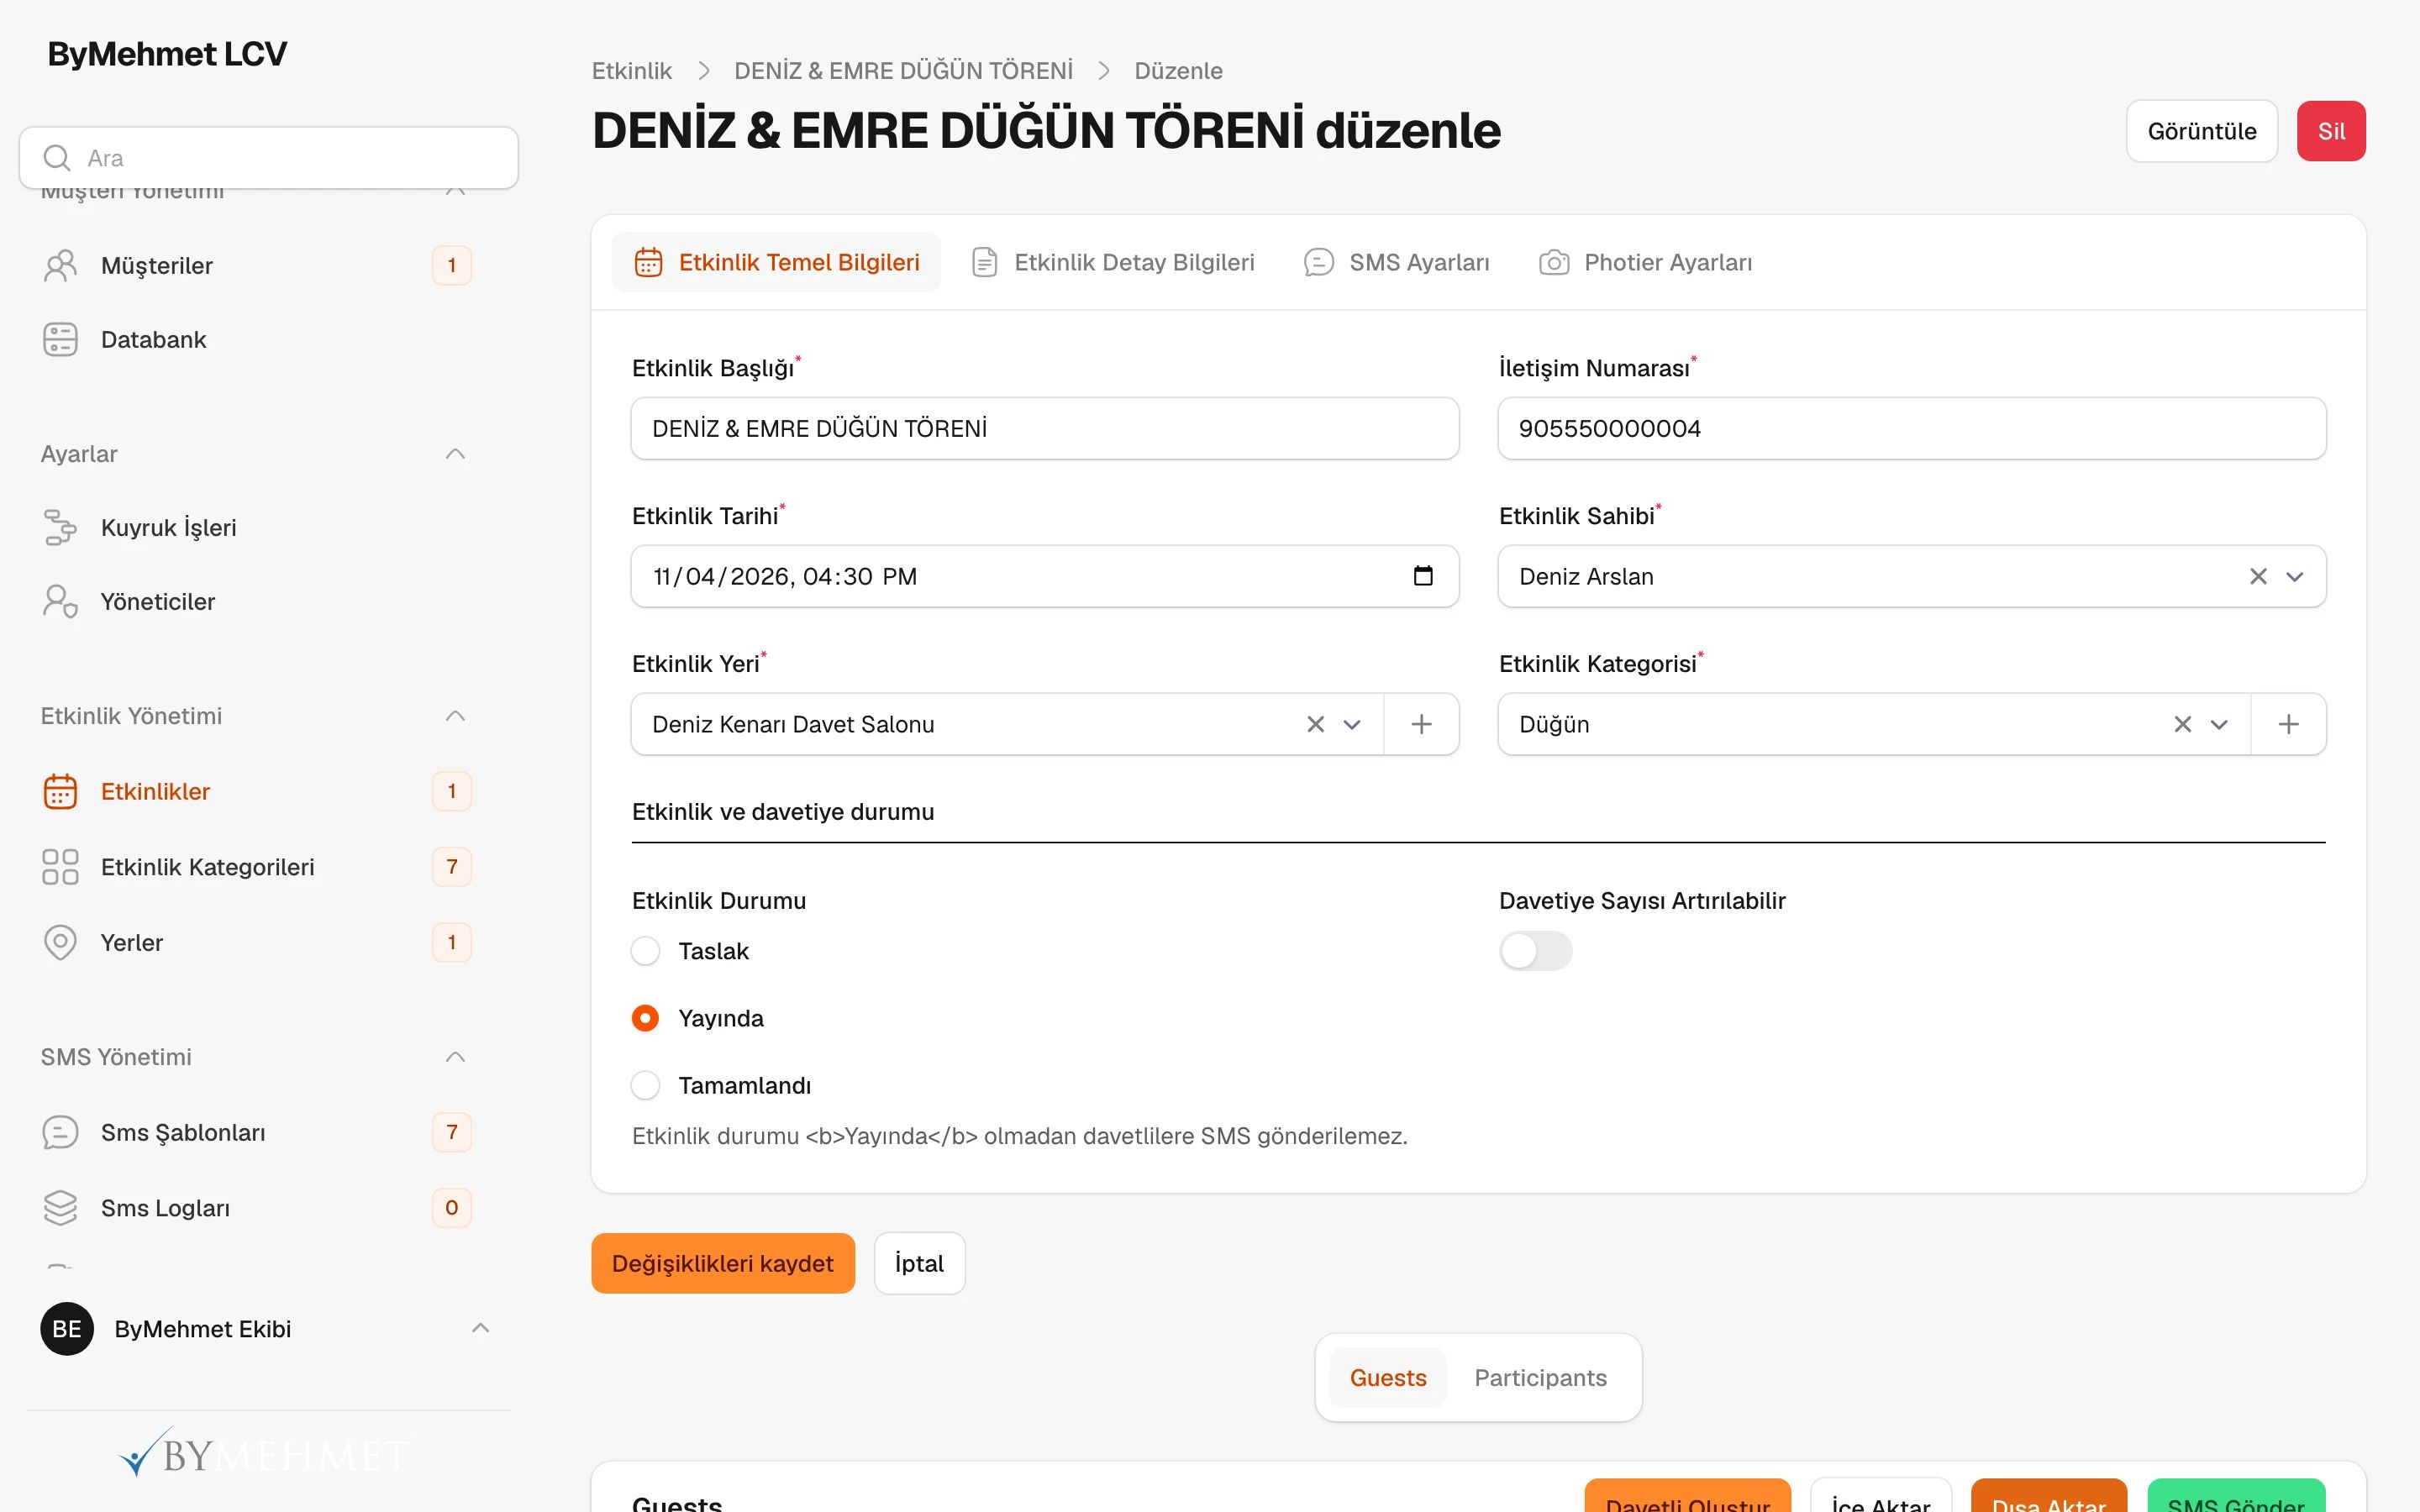Open the SMS Ayarları tab
Image resolution: width=2420 pixels, height=1512 pixels.
coord(1397,262)
